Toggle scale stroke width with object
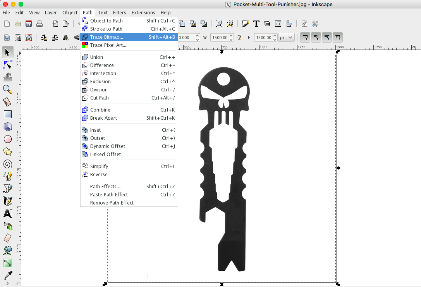Viewport: 421px width, 287px height. pos(305,38)
